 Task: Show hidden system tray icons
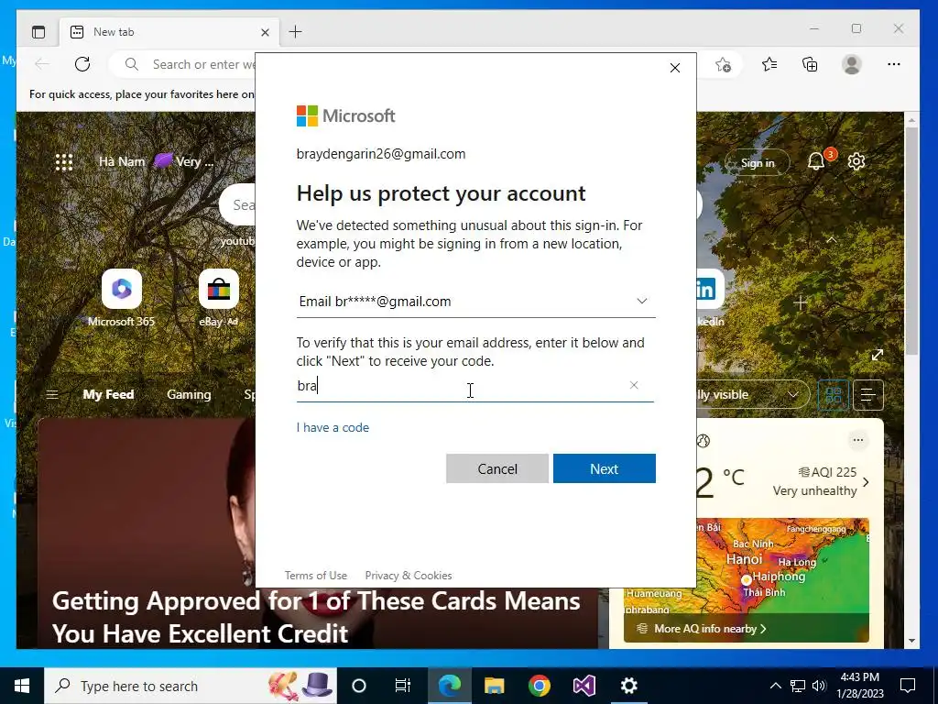775,686
